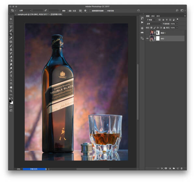195x182 pixels.
Task: Select the Ellipse shape tool
Action: pyautogui.click(x=11, y=83)
